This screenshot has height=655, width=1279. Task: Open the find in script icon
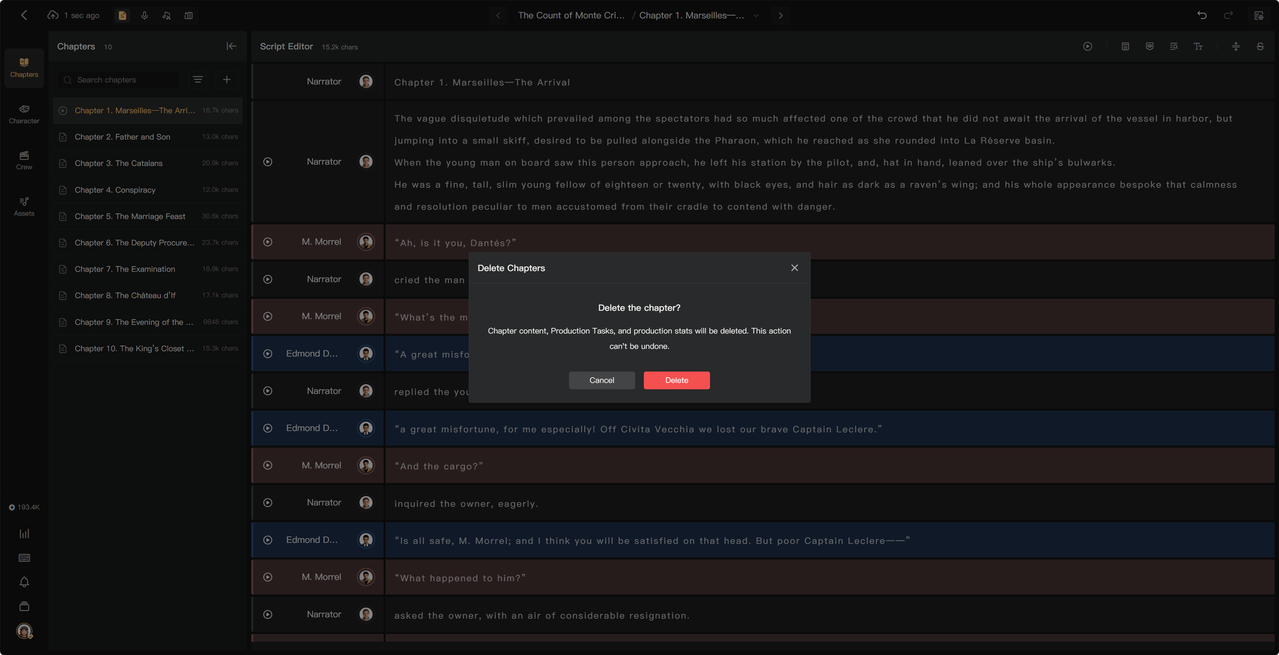1174,46
